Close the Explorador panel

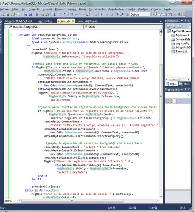tap(189, 21)
